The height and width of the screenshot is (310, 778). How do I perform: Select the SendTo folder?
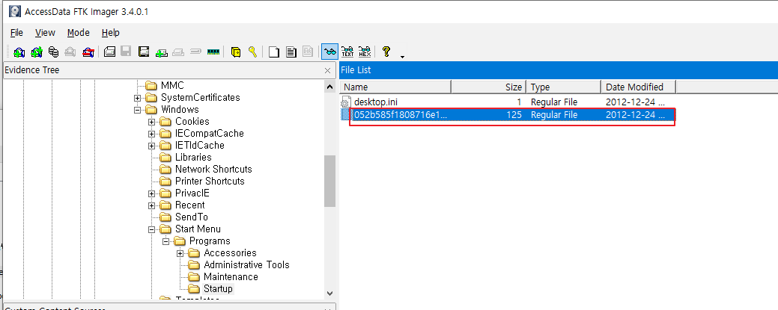[192, 217]
